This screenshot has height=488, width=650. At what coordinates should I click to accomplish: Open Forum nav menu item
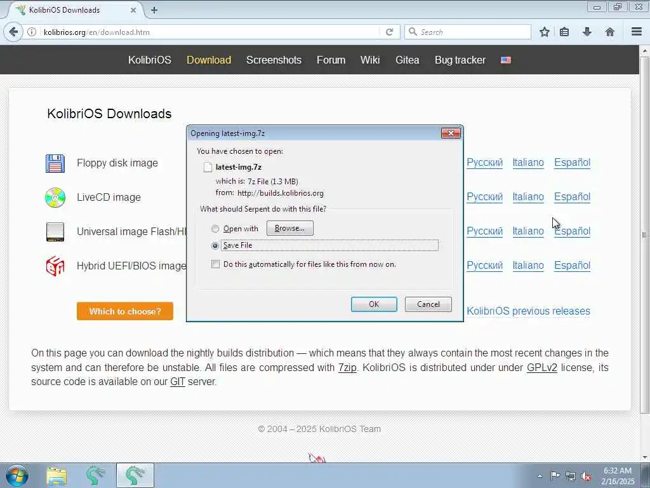331,60
